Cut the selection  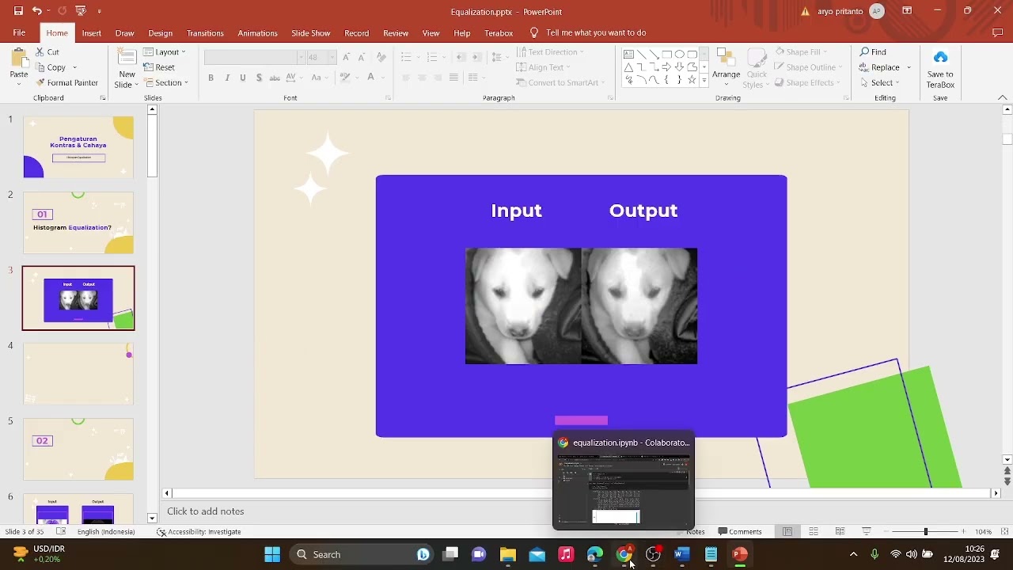click(47, 51)
